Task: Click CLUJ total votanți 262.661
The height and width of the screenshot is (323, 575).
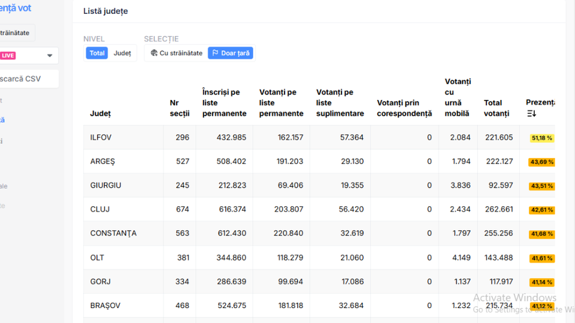Action: (499, 209)
